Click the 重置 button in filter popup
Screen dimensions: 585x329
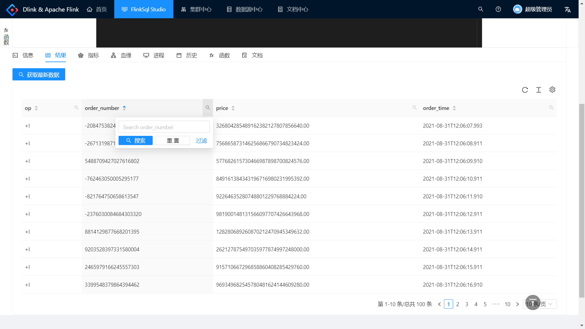click(173, 140)
